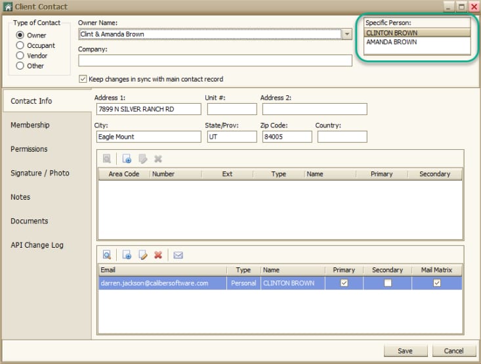Click the State/Prov field showing UT
The width and height of the screenshot is (481, 364).
click(x=232, y=137)
